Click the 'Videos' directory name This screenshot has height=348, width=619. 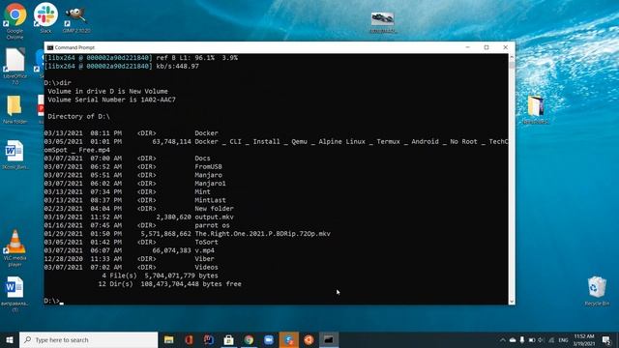pos(206,267)
